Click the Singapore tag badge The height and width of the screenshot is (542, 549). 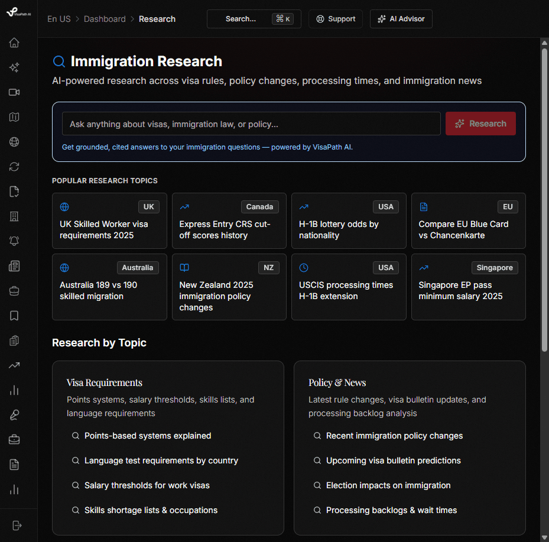tap(495, 268)
